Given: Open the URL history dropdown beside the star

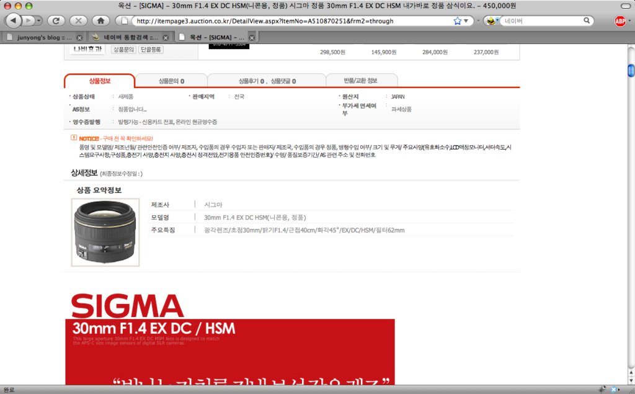Looking at the screenshot, I should (466, 20).
